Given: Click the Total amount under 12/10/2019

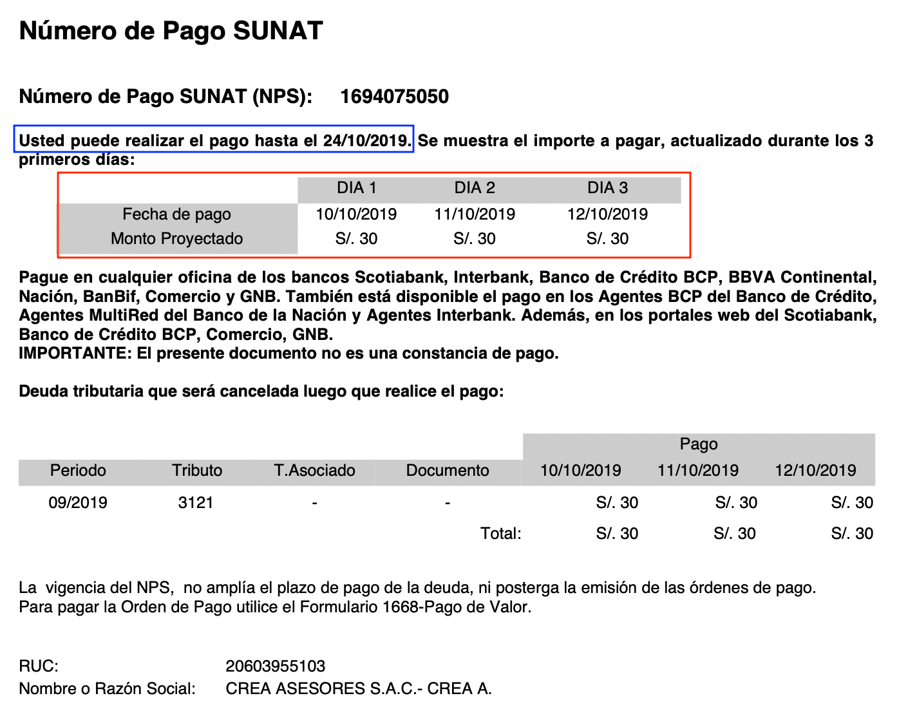Looking at the screenshot, I should pos(852,534).
